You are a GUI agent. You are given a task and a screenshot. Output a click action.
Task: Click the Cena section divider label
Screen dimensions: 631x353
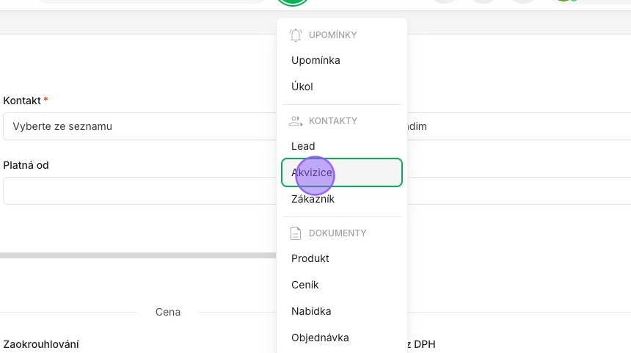(x=168, y=312)
